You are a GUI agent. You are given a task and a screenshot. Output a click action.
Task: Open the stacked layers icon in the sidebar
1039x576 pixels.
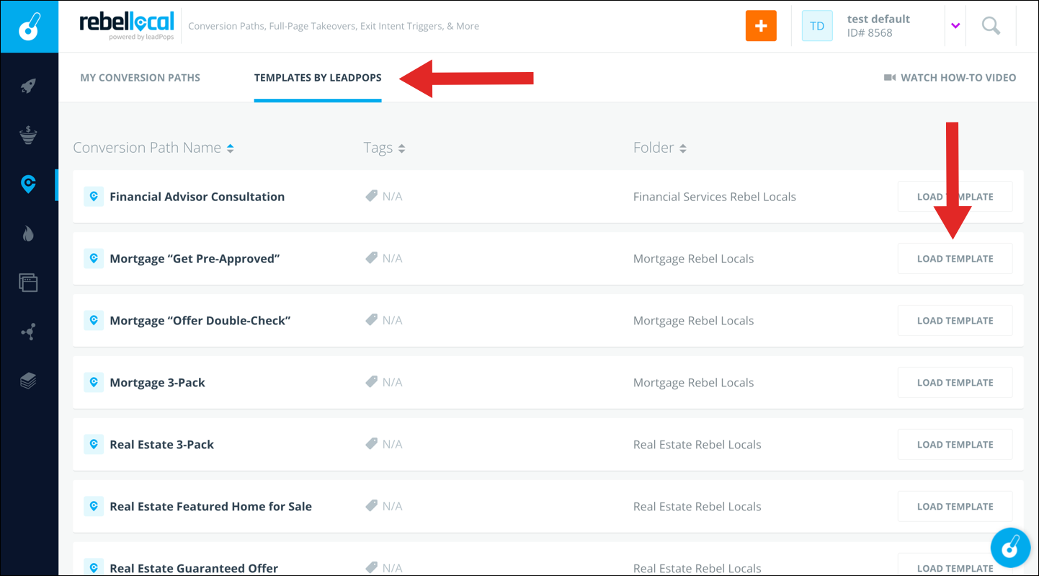[x=28, y=381]
